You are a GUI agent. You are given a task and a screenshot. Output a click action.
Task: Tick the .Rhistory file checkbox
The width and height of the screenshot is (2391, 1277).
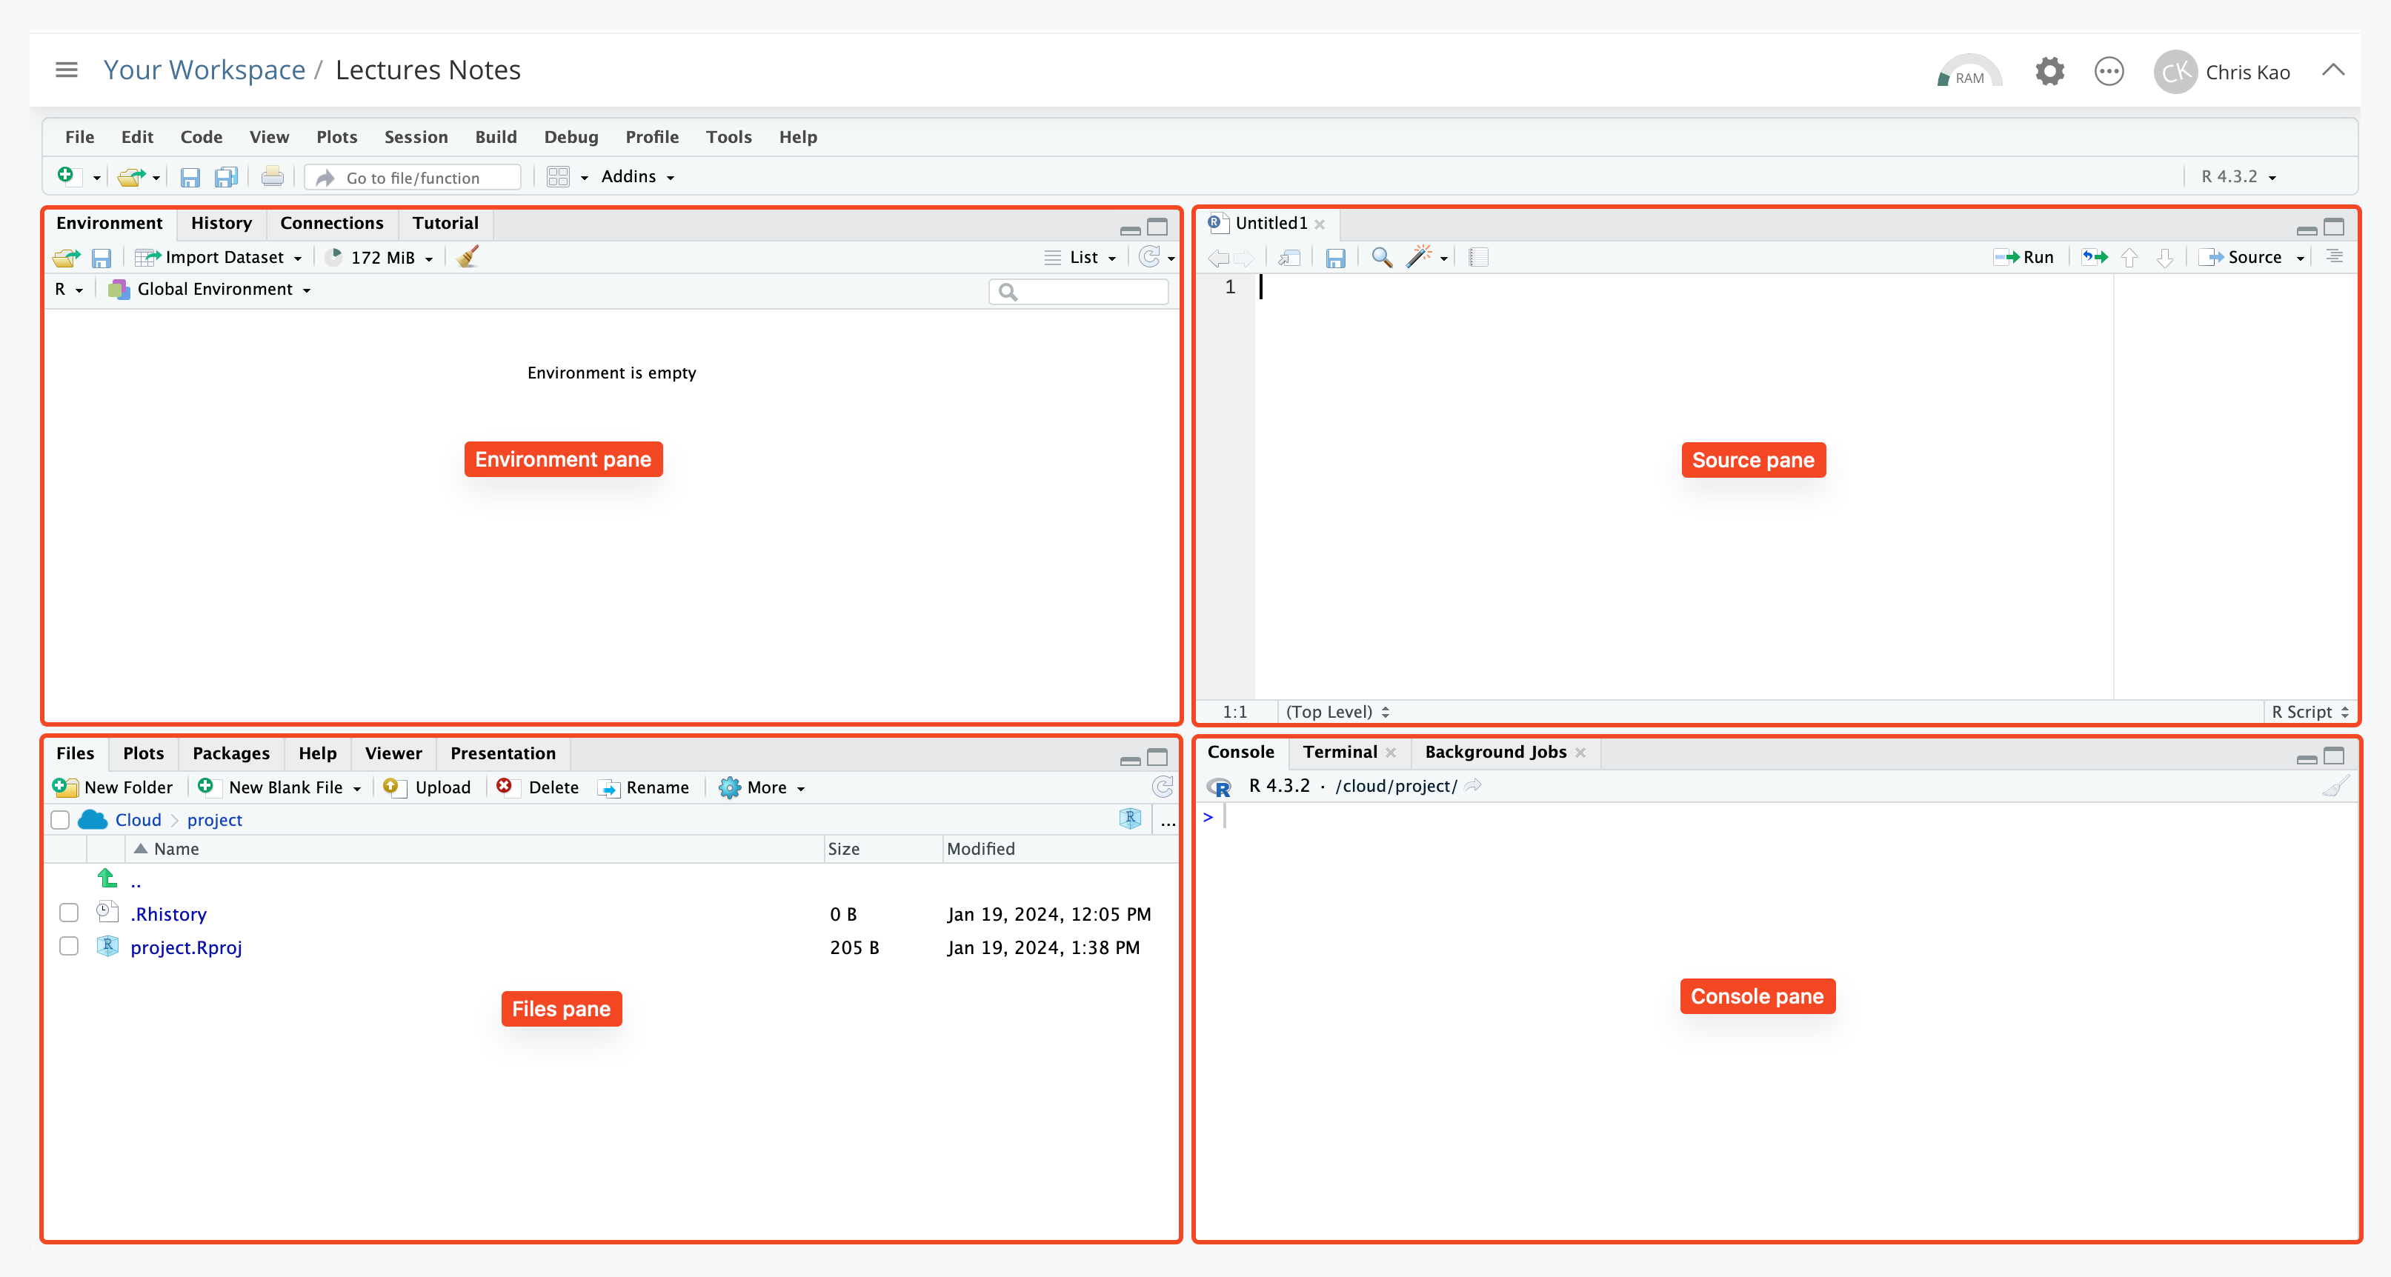[x=69, y=913]
